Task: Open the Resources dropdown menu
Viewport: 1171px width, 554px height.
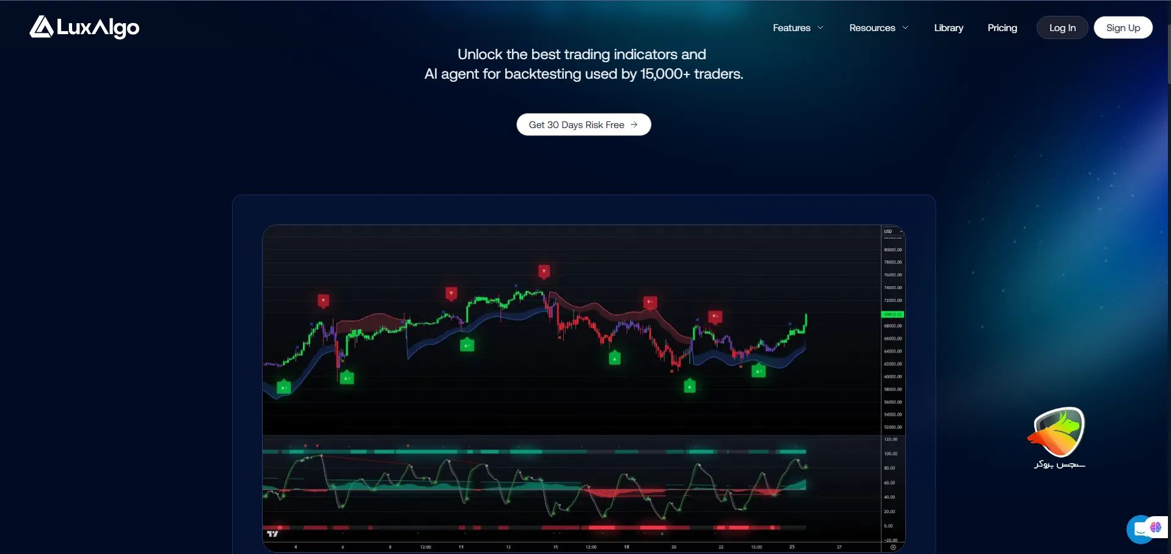Action: (878, 28)
